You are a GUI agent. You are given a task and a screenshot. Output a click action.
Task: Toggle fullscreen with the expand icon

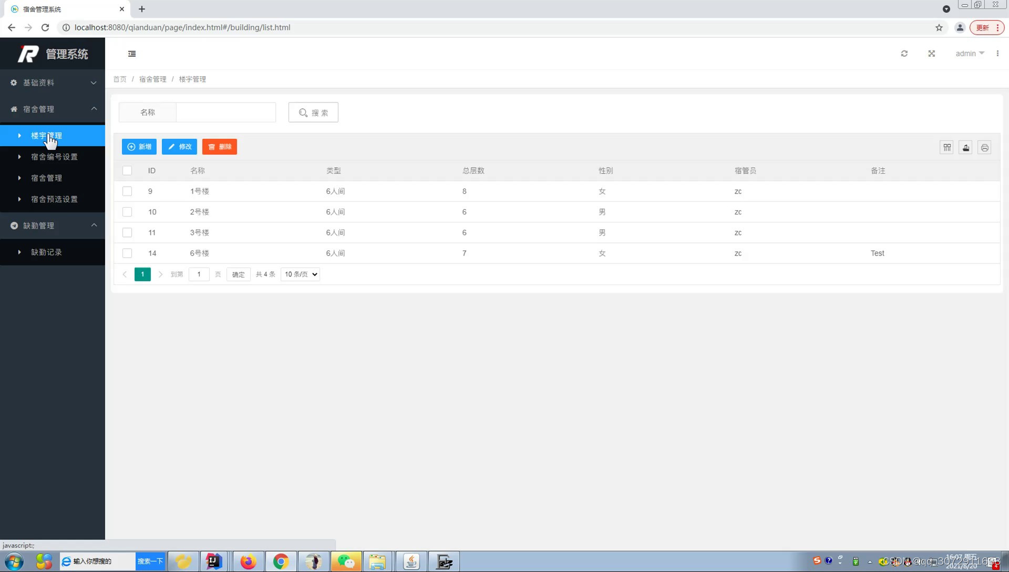click(x=932, y=54)
